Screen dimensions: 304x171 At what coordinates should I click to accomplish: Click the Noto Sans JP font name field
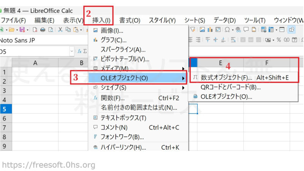[44, 40]
